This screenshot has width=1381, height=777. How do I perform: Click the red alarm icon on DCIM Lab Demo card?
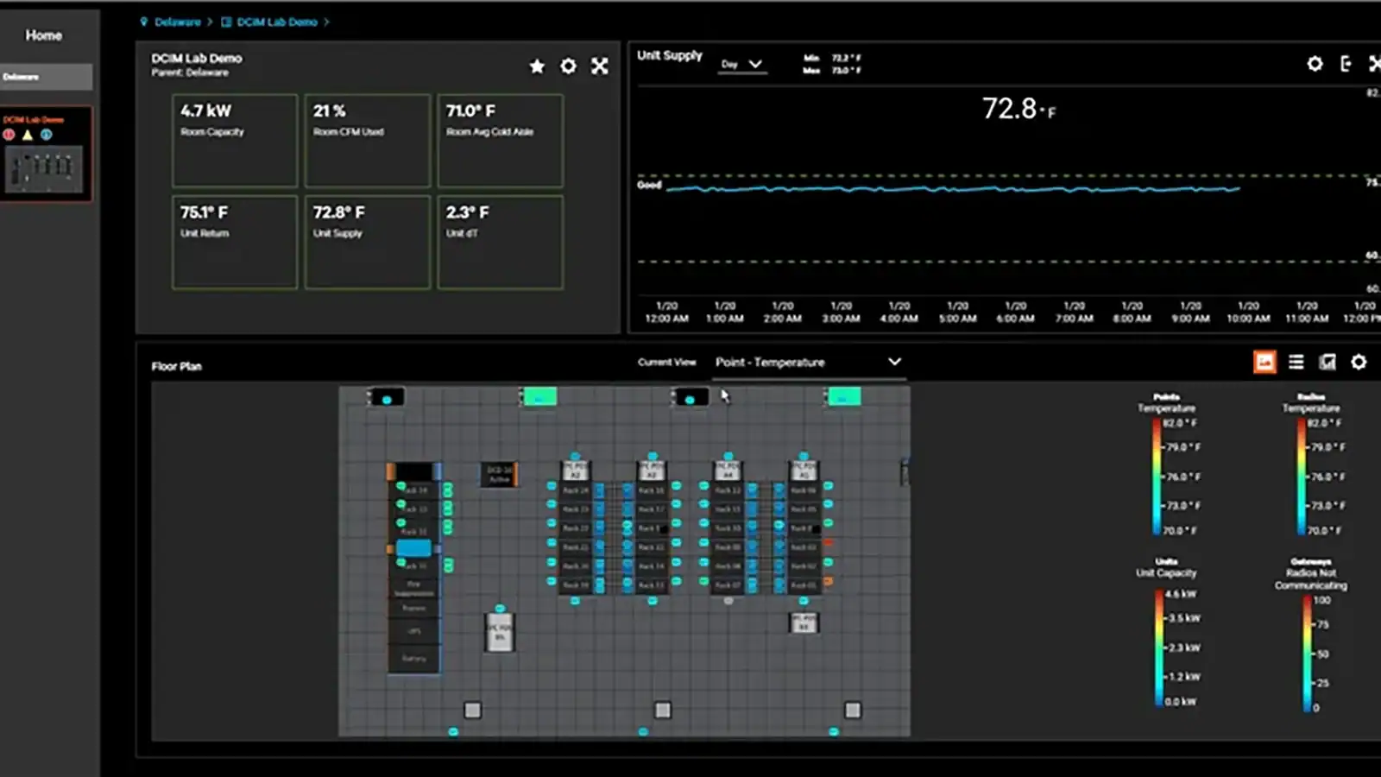point(9,135)
